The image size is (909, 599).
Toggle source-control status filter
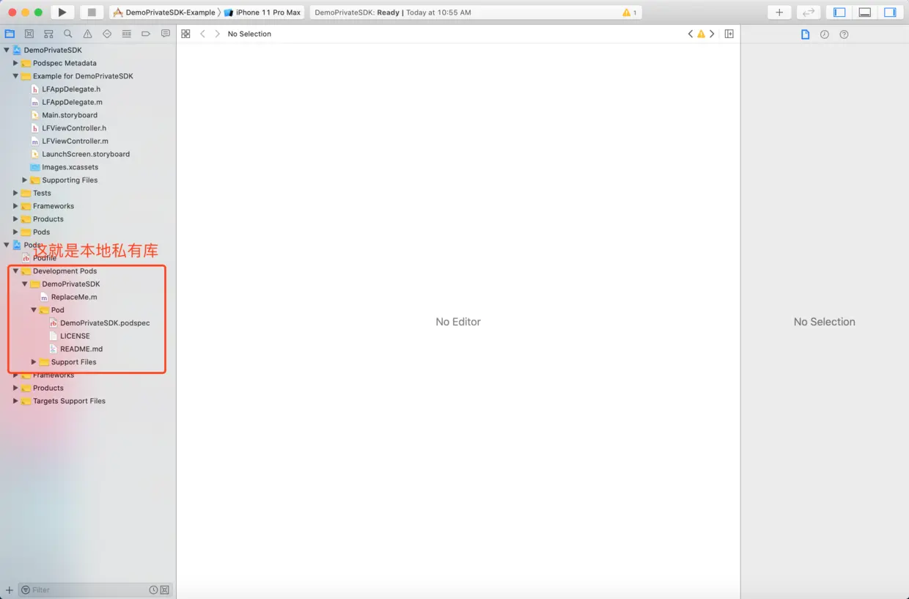point(164,589)
